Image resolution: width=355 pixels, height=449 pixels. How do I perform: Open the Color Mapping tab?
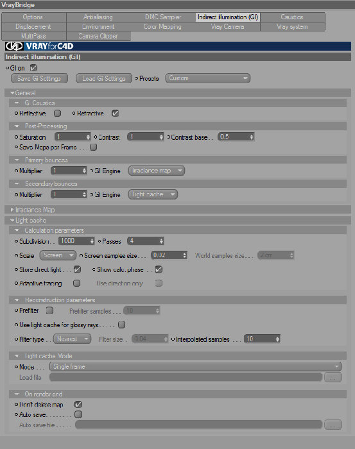[163, 27]
